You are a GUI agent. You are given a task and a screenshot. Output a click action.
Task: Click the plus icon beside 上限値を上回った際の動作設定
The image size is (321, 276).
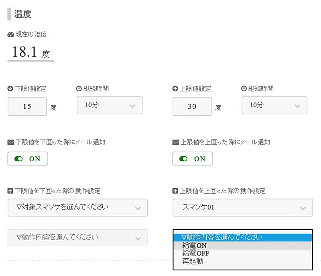(175, 191)
